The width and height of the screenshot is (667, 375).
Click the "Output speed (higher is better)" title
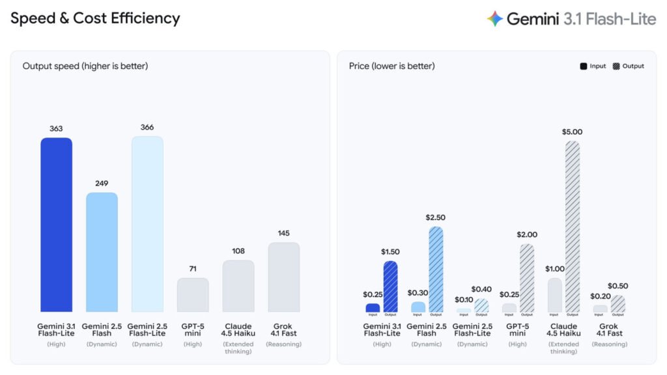[85, 66]
